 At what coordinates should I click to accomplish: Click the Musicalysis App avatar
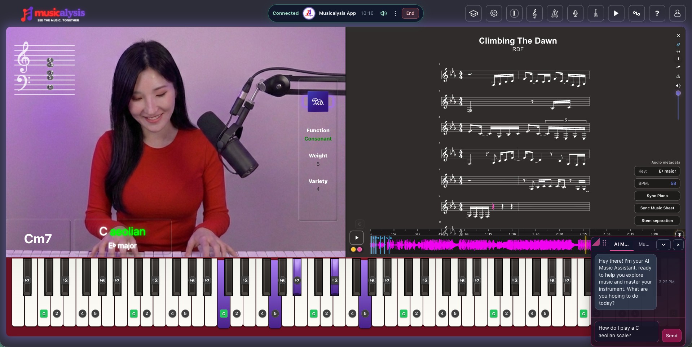pos(309,13)
